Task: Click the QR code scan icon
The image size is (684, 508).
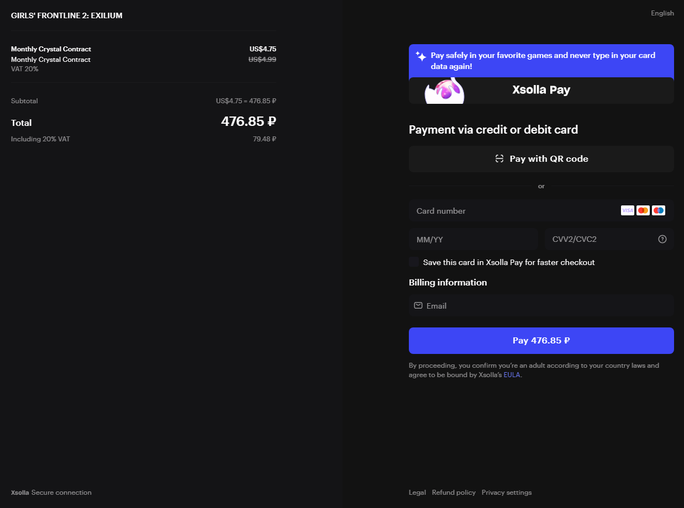Action: click(499, 159)
